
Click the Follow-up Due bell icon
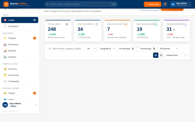click(x=126, y=24)
